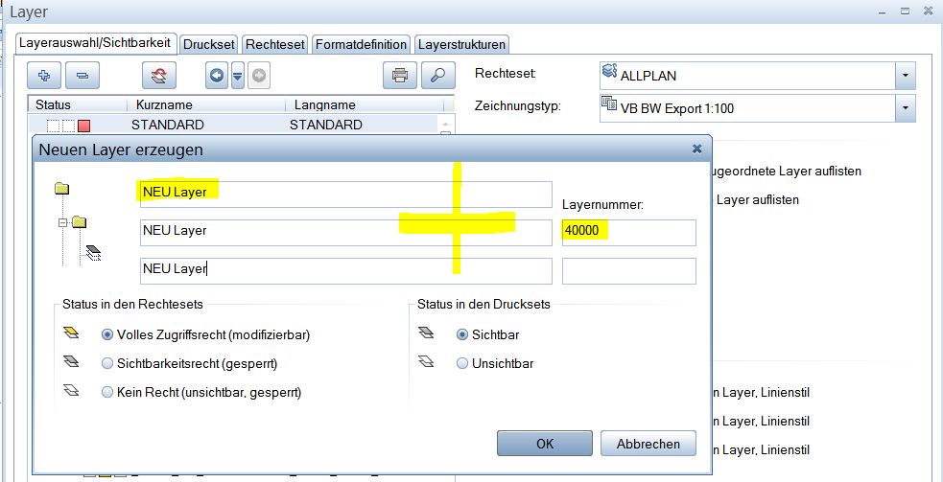The width and height of the screenshot is (943, 482).
Task: Collapse the folder tree node in dialog
Action: 64,222
